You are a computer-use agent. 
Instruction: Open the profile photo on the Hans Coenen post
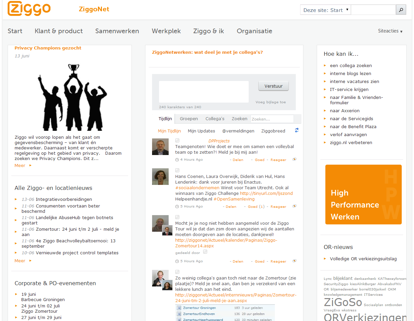[x=160, y=177]
